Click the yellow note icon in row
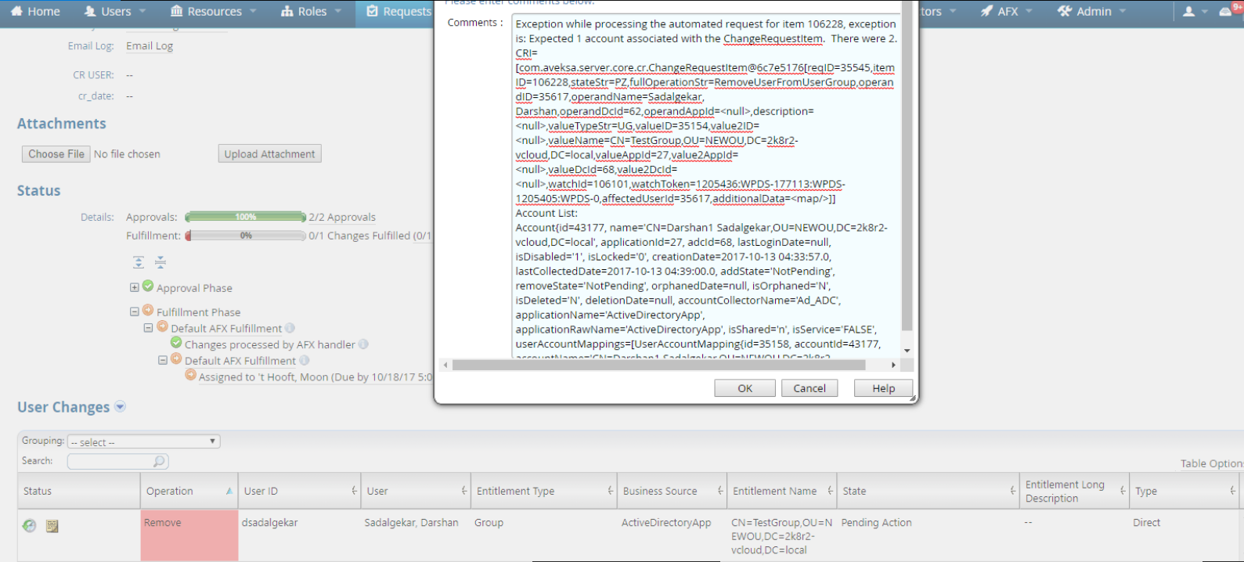1244x562 pixels. point(52,526)
